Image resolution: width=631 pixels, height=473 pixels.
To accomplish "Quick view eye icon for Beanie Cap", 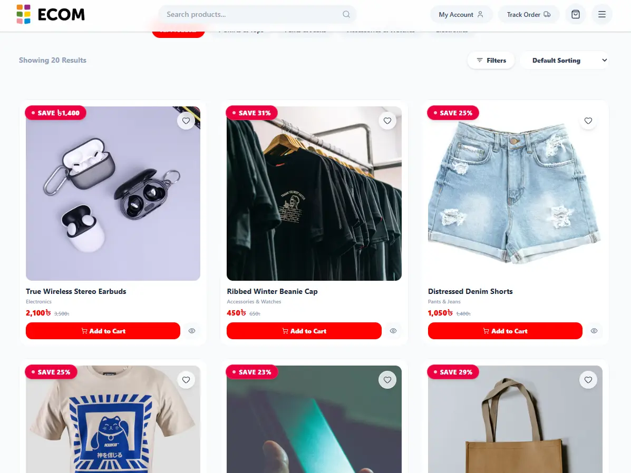I will click(x=393, y=331).
